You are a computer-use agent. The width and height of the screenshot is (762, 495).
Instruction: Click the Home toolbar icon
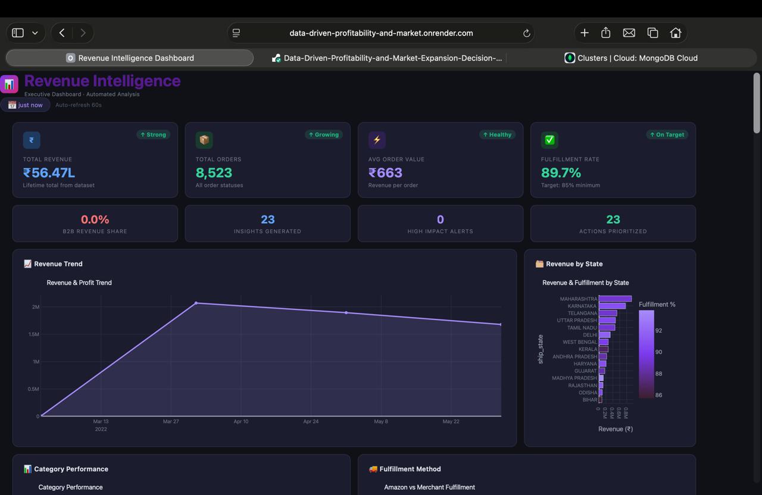(x=676, y=33)
